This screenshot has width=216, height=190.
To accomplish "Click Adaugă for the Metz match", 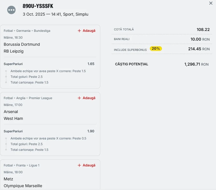I will [87, 165].
